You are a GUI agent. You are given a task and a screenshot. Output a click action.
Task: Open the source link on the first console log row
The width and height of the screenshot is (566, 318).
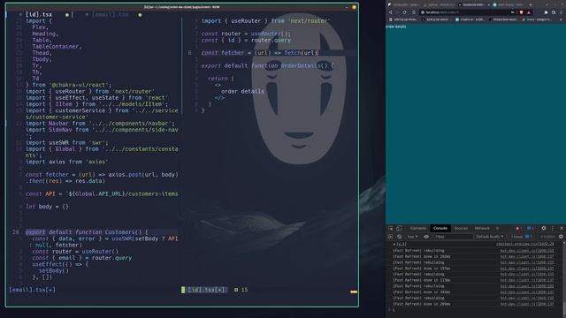click(x=524, y=245)
